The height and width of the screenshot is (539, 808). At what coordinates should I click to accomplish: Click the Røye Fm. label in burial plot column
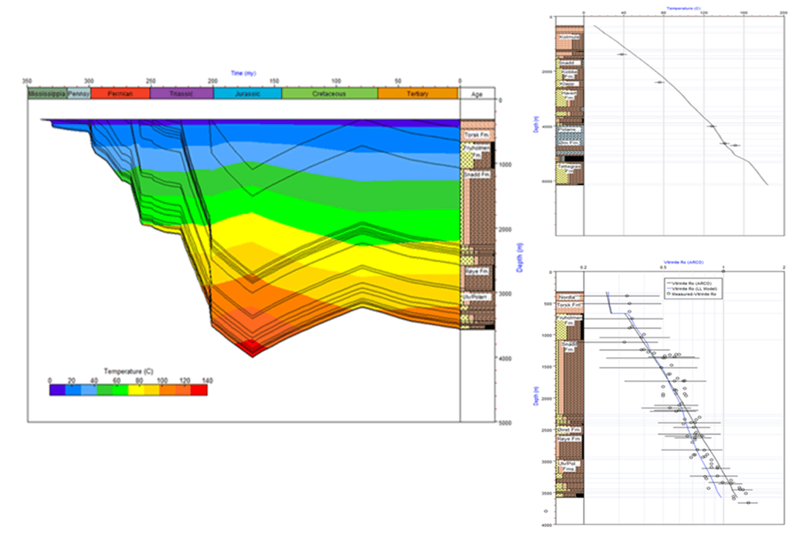(x=476, y=271)
